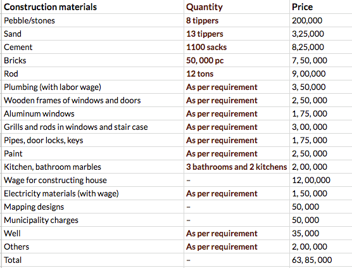
Task: Click the Paint row label
Action: (92, 153)
